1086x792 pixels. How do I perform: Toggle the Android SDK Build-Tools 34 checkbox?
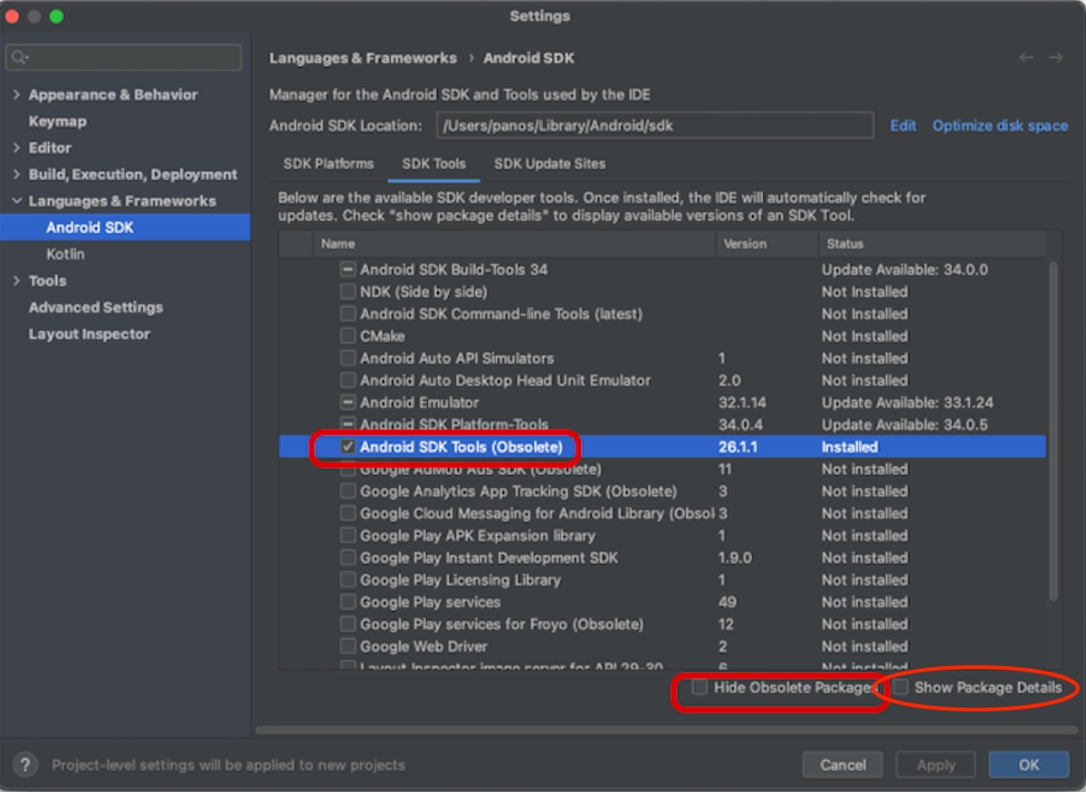pos(348,270)
